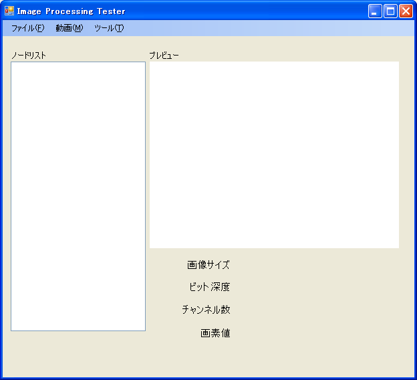The height and width of the screenshot is (380, 417).
Task: Open the 動画(M) menu
Action: click(69, 28)
